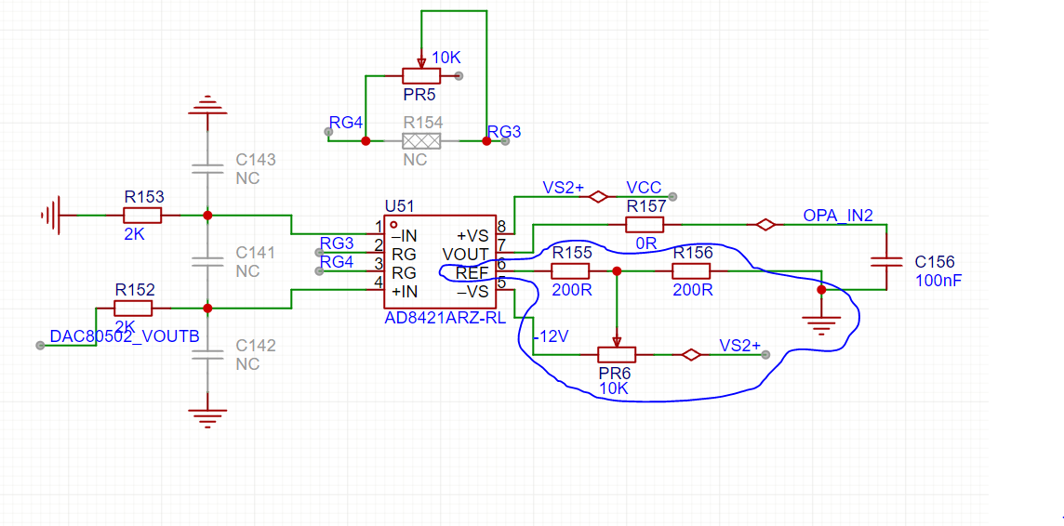Click the -12V net label
Image resolution: width=1064 pixels, height=526 pixels.
click(x=549, y=336)
